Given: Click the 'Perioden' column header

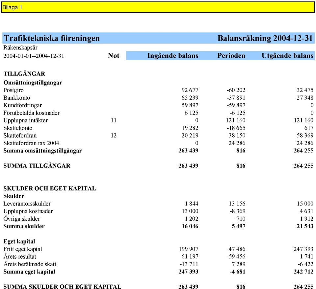Looking at the screenshot, I should [231, 56].
